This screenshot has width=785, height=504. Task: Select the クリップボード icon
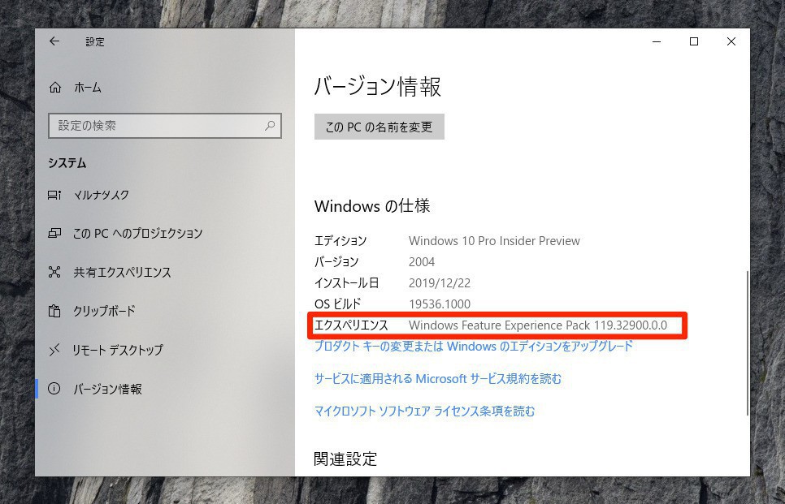(x=54, y=311)
